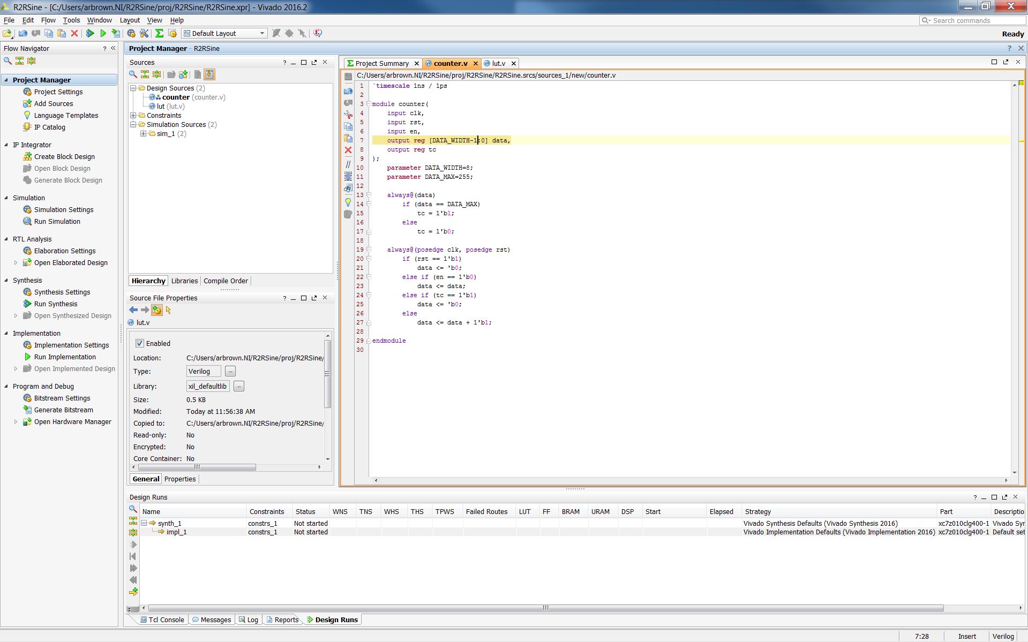Viewport: 1028px width, 642px height.
Task: Click the red X delete icon in editor
Action: (x=348, y=150)
